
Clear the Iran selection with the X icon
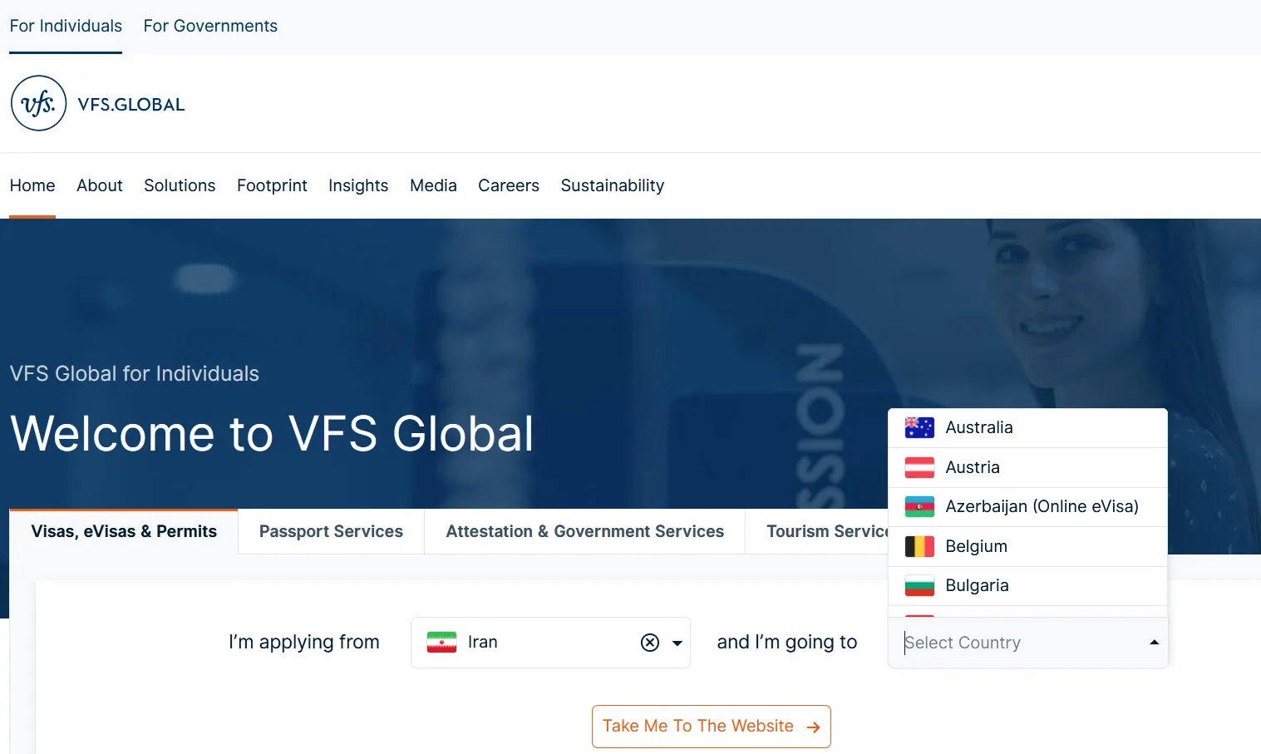point(650,643)
